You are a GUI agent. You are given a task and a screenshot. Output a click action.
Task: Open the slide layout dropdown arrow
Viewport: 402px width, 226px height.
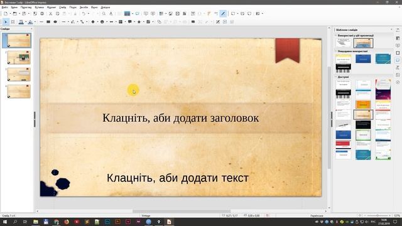263,14
